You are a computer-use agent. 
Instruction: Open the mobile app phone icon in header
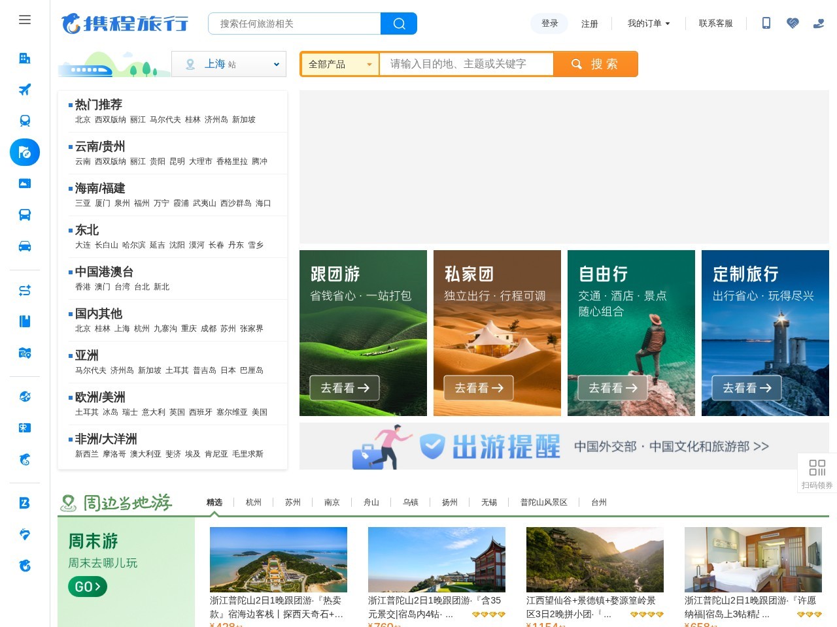(x=766, y=23)
